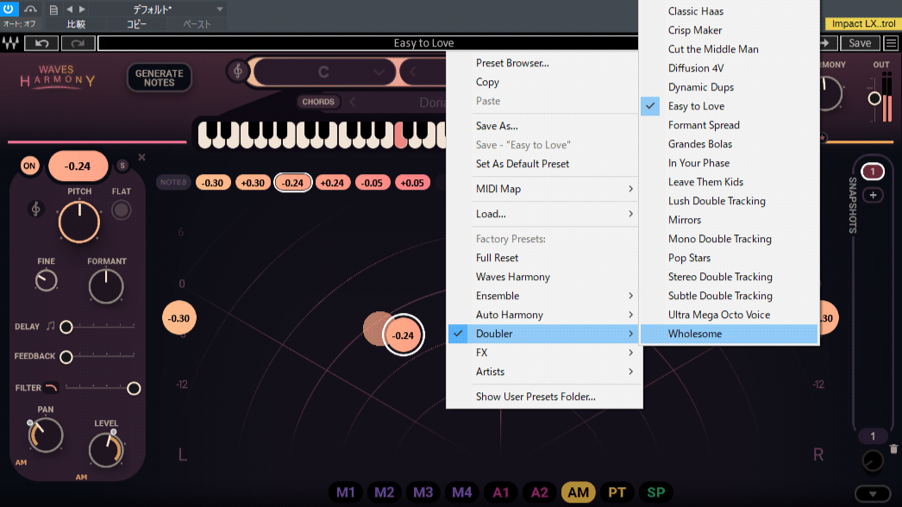This screenshot has height=507, width=902.
Task: Click the undo arrow icon
Action: (x=41, y=43)
